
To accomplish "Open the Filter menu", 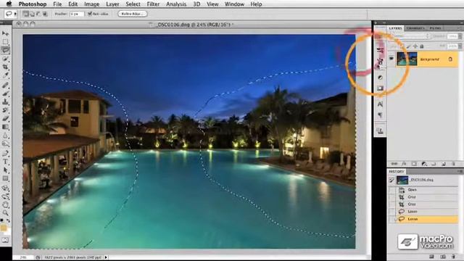I will pos(153,4).
